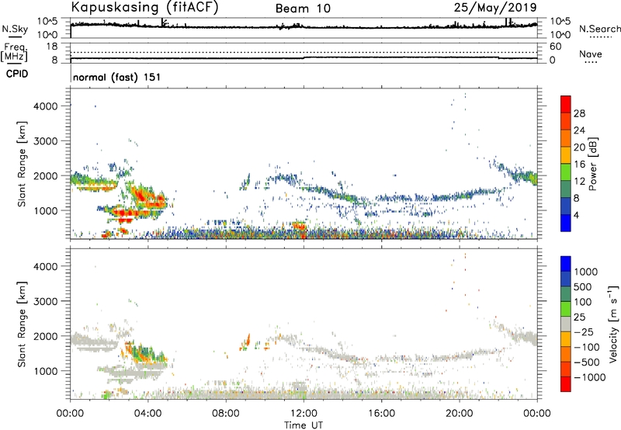Click the normal (fast) 151 text
This screenshot has height=430, width=621.
117,77
